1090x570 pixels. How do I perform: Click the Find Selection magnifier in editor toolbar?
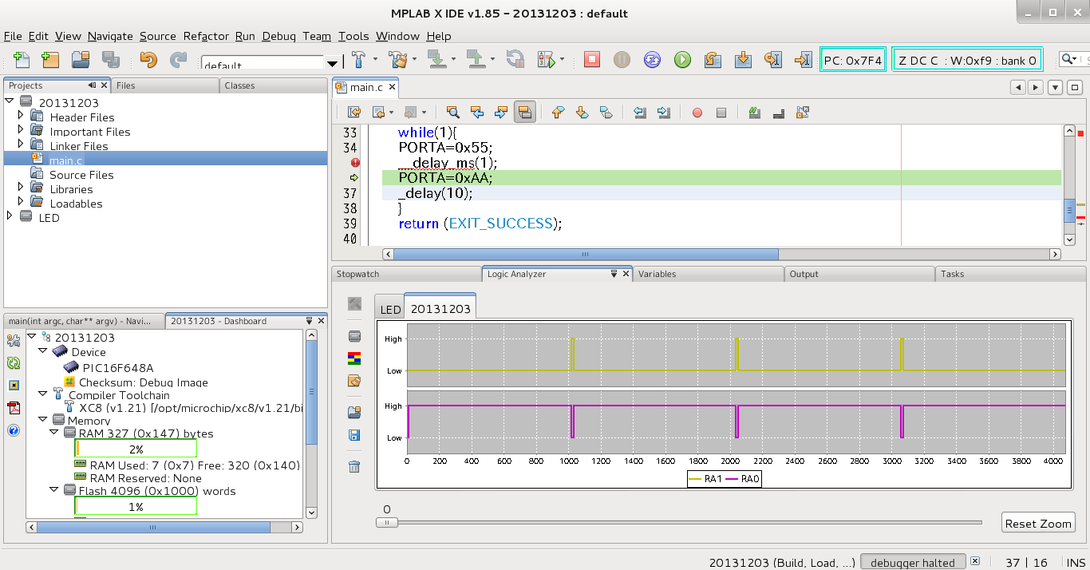click(452, 113)
